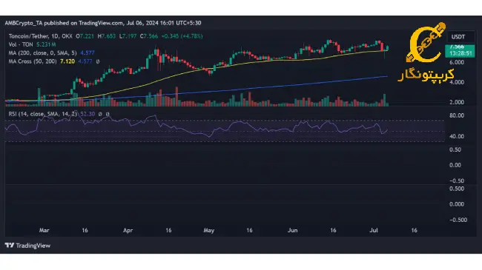Click the first ø symbol after RSI value

tap(100, 114)
